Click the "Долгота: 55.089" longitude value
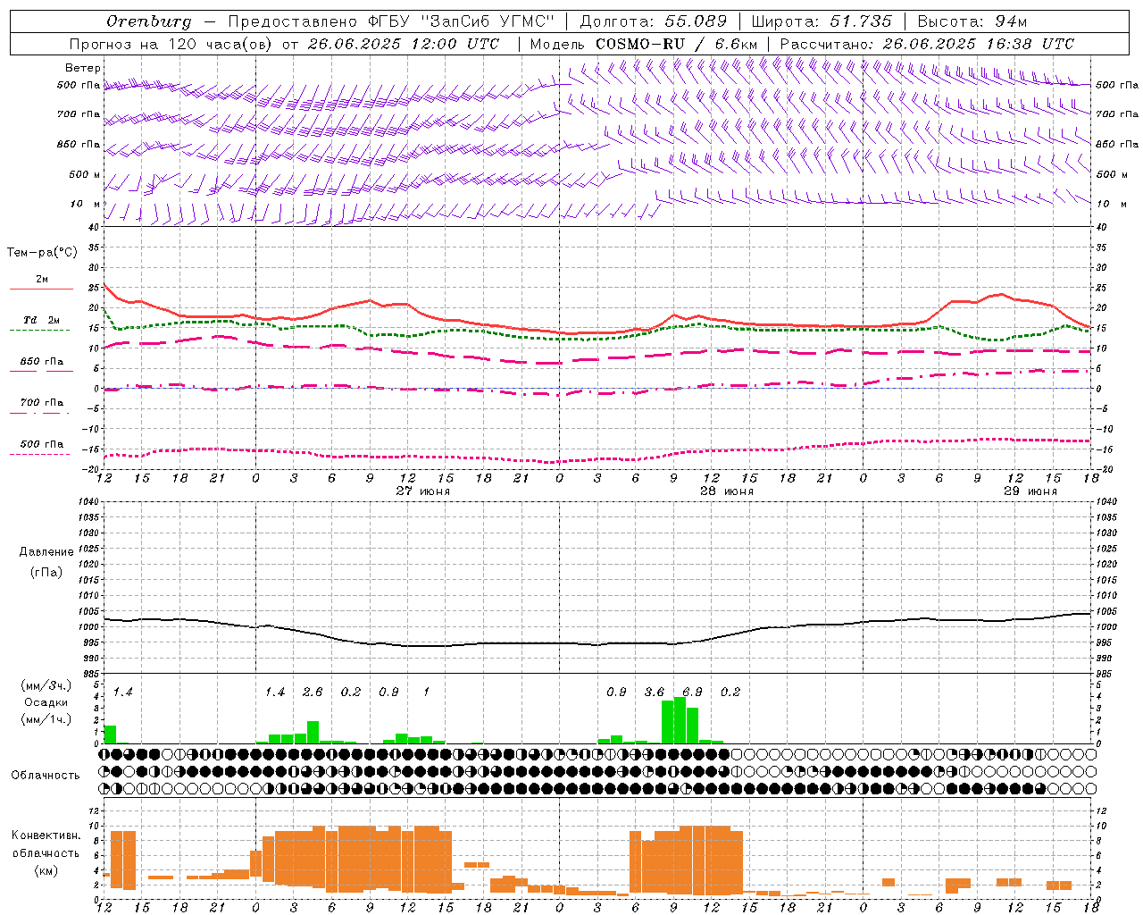Image resolution: width=1143 pixels, height=915 pixels. [654, 21]
